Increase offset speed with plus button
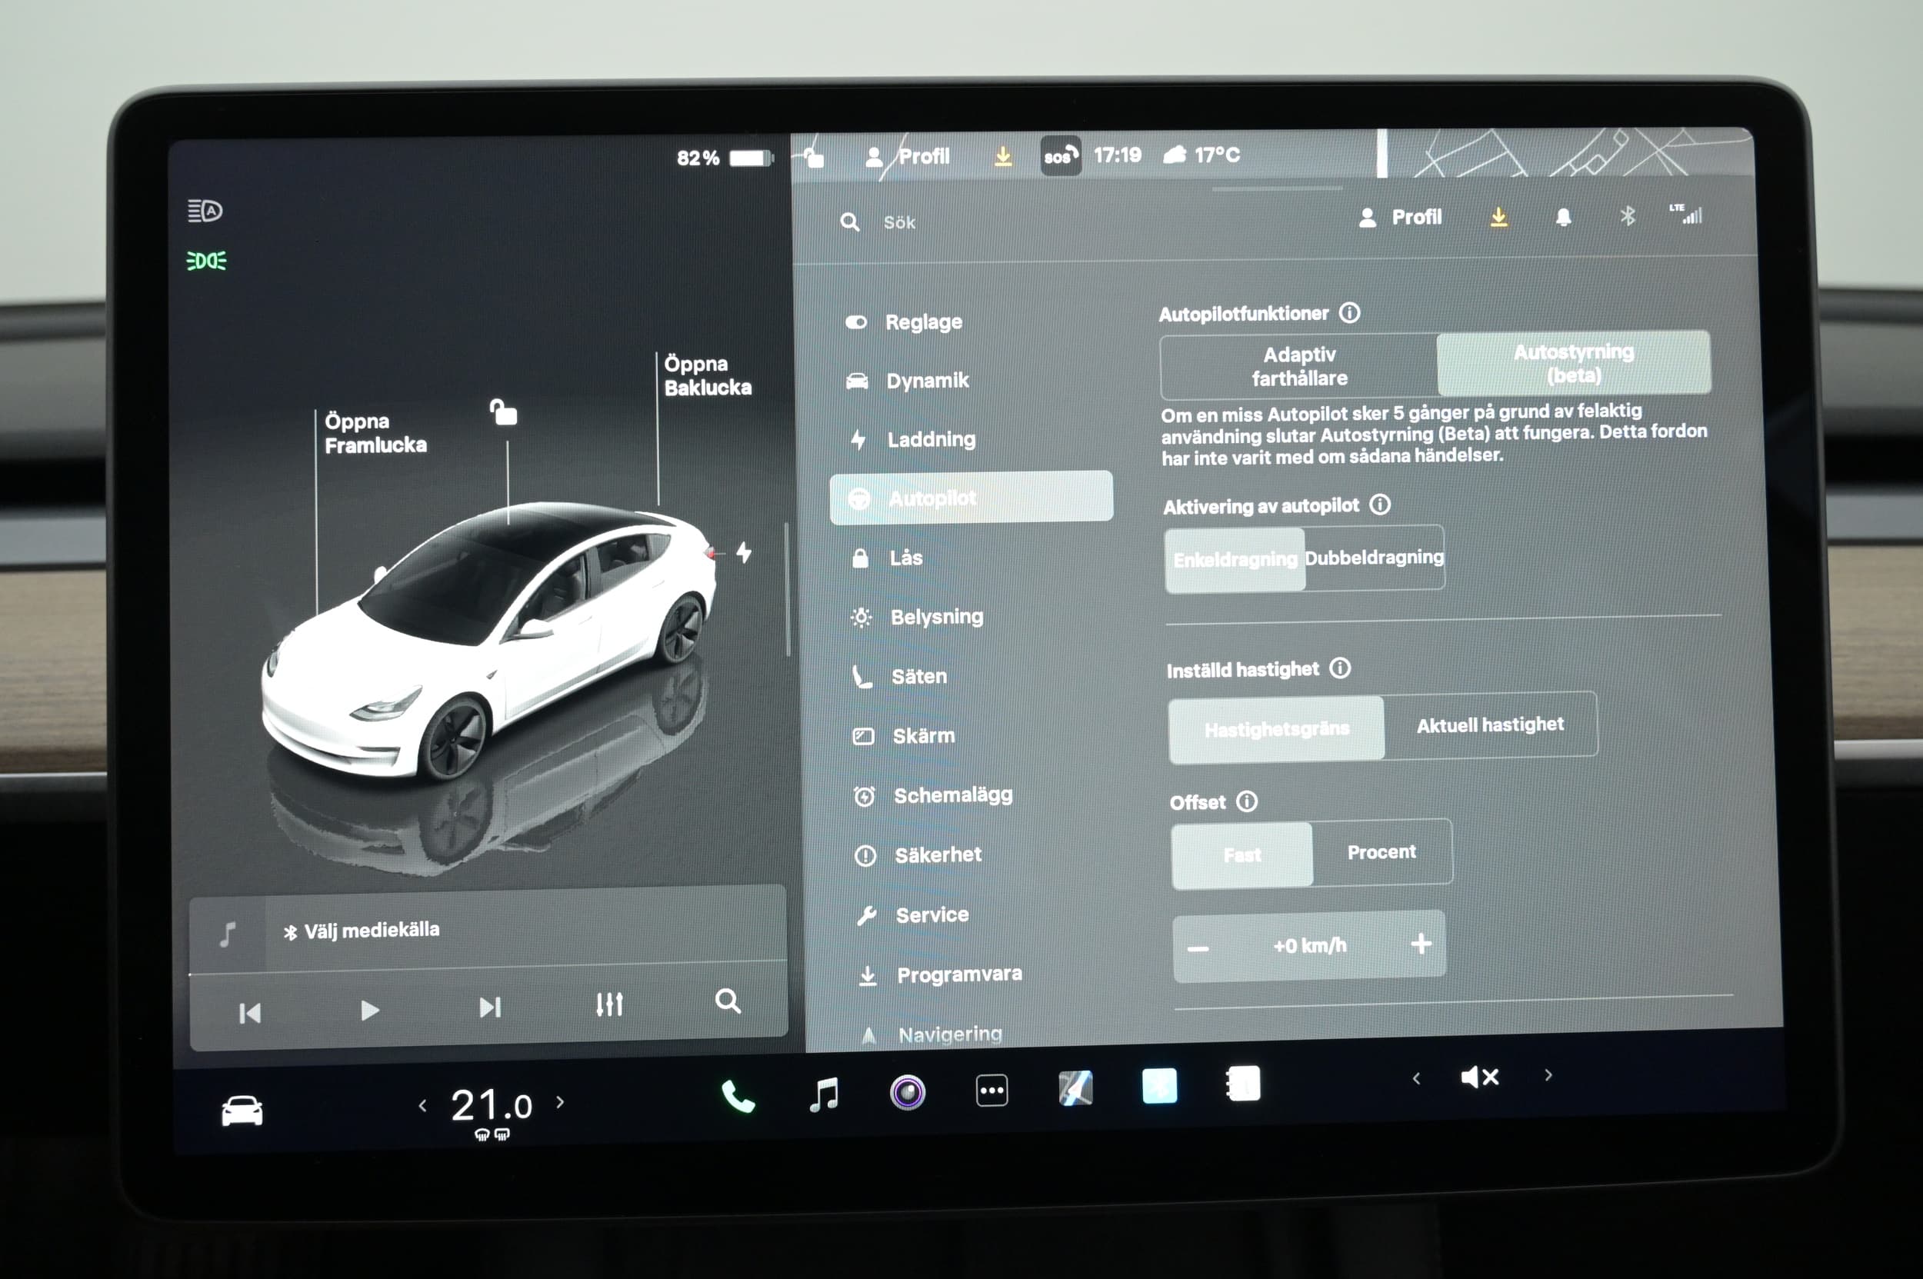This screenshot has height=1279, width=1923. [1421, 944]
